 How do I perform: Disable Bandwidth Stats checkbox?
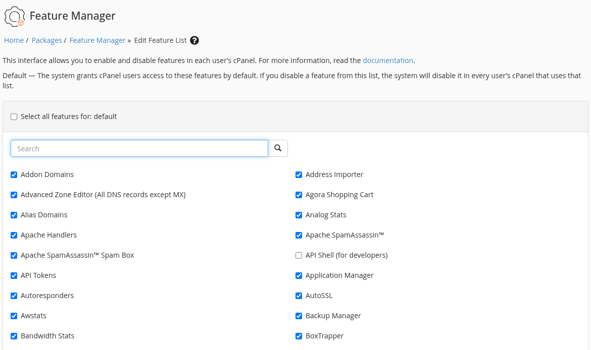[14, 336]
